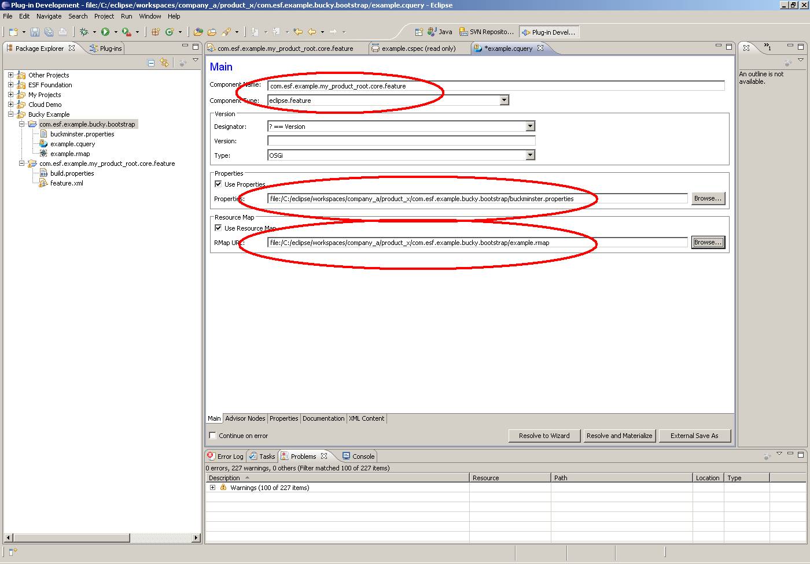This screenshot has width=810, height=564.
Task: Click the Debug bug icon
Action: pyautogui.click(x=84, y=32)
